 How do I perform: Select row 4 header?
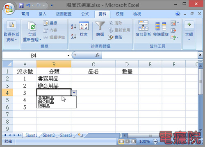click(x=7, y=93)
